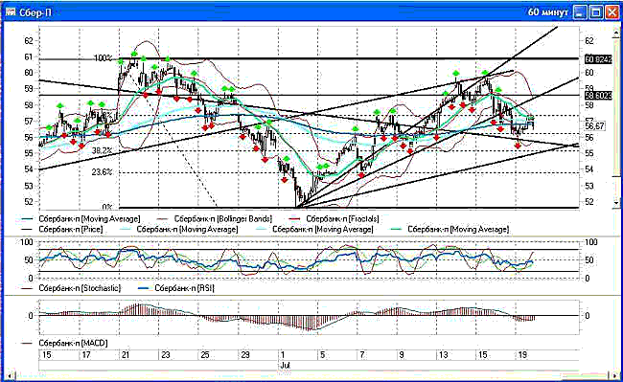Image resolution: width=623 pixels, height=382 pixels.
Task: Click the 58.6023 price level label
Action: click(598, 96)
